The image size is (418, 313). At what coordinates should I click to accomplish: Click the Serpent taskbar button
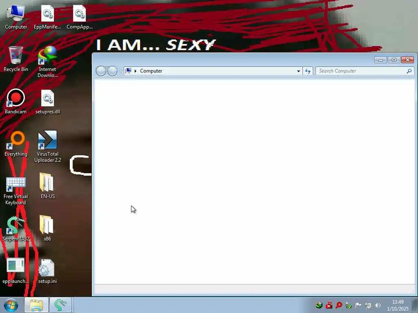click(60, 305)
